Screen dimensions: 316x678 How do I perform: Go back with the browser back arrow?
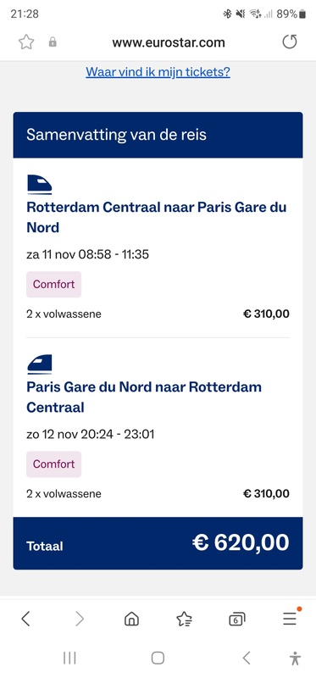pyautogui.click(x=25, y=619)
